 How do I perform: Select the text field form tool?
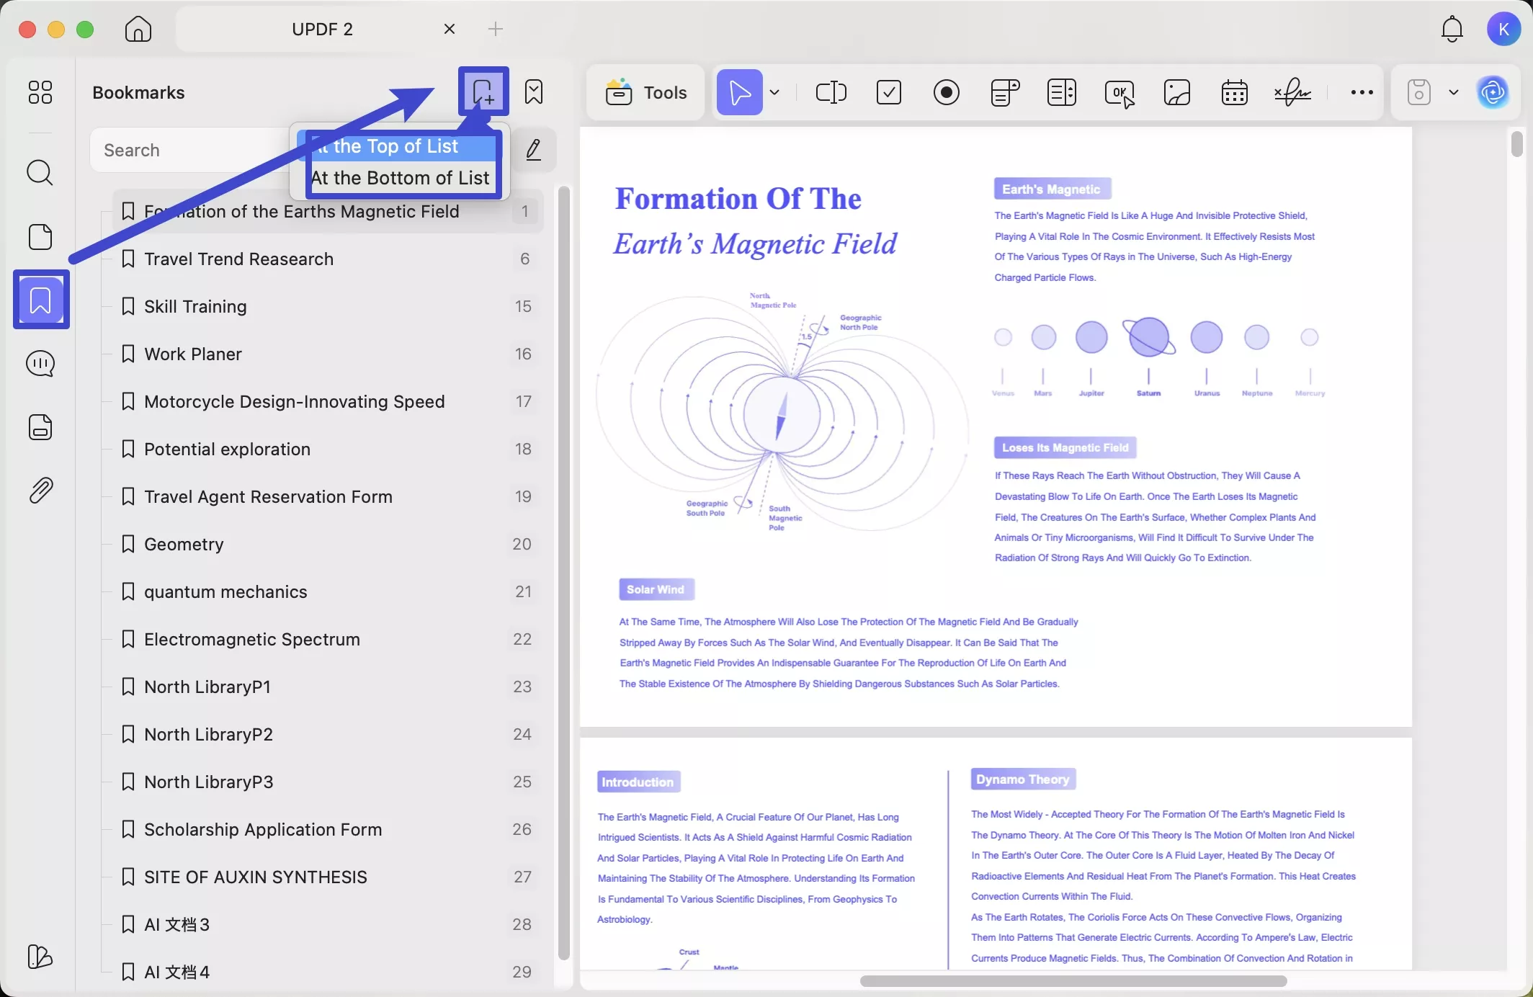coord(831,92)
